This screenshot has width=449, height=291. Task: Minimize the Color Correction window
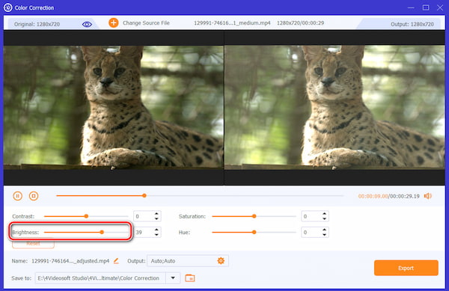point(411,7)
